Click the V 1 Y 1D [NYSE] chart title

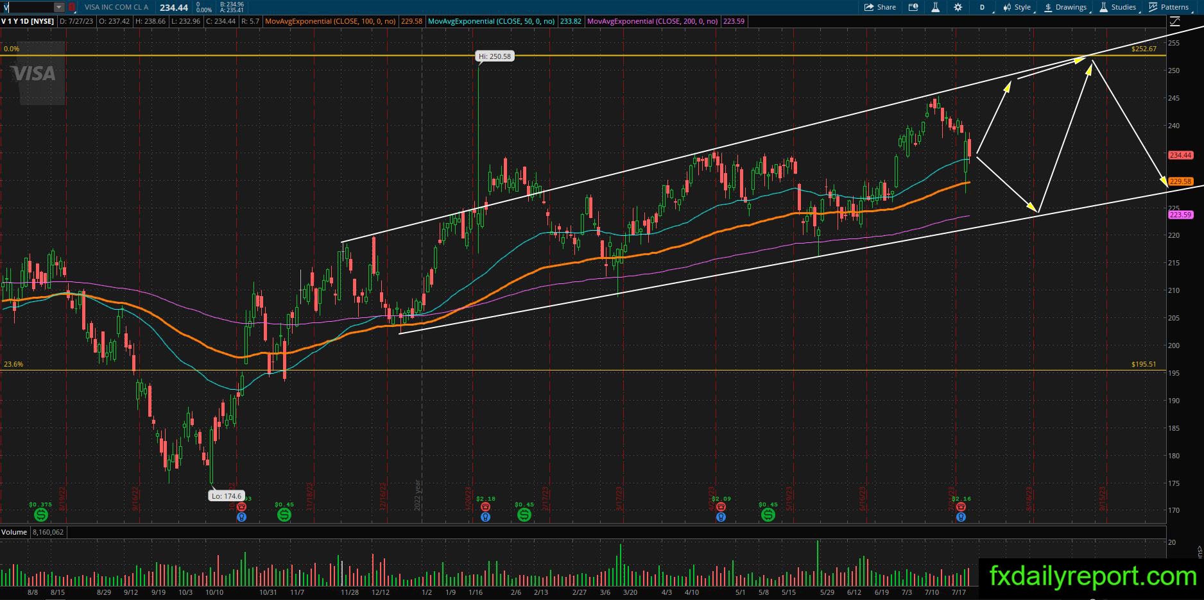click(x=28, y=21)
